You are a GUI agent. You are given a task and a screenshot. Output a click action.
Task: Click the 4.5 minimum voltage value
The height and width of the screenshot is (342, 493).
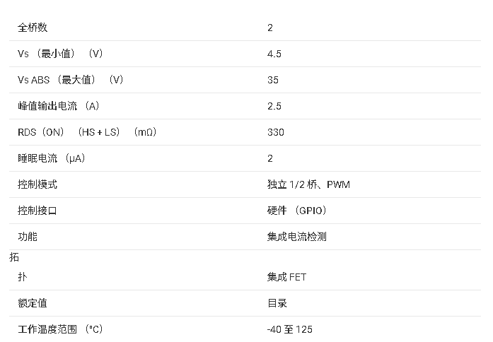click(x=274, y=54)
